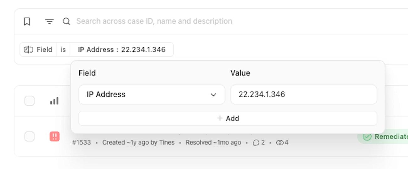Click the red critical priority icon

(x=55, y=136)
